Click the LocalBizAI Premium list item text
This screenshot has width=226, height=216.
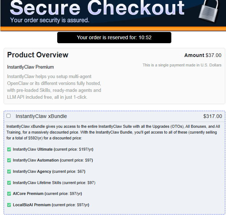tap(51, 205)
